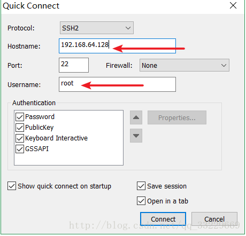Click the Properties... button
This screenshot has height=236, width=246.
coord(177,117)
